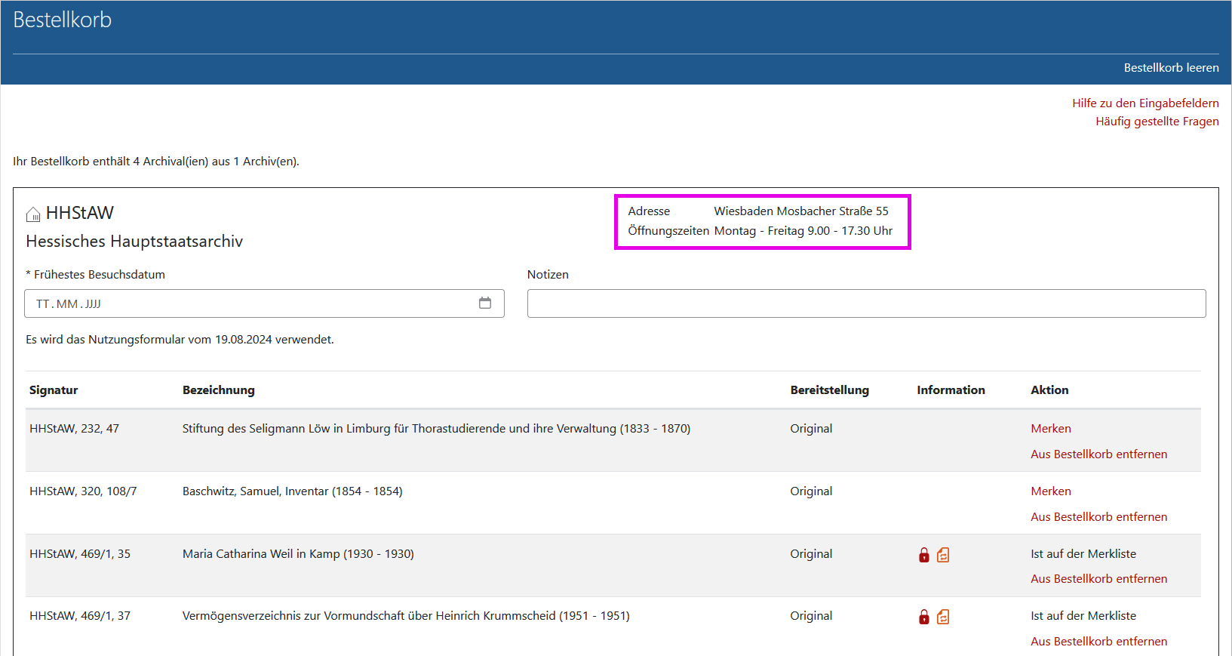Image resolution: width=1232 pixels, height=656 pixels.
Task: Remove HHStAW 320, 108/7 from Bestellkorb
Action: coord(1098,517)
